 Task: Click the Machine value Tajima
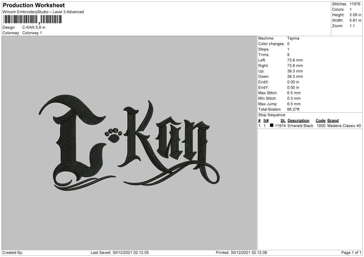(x=293, y=38)
